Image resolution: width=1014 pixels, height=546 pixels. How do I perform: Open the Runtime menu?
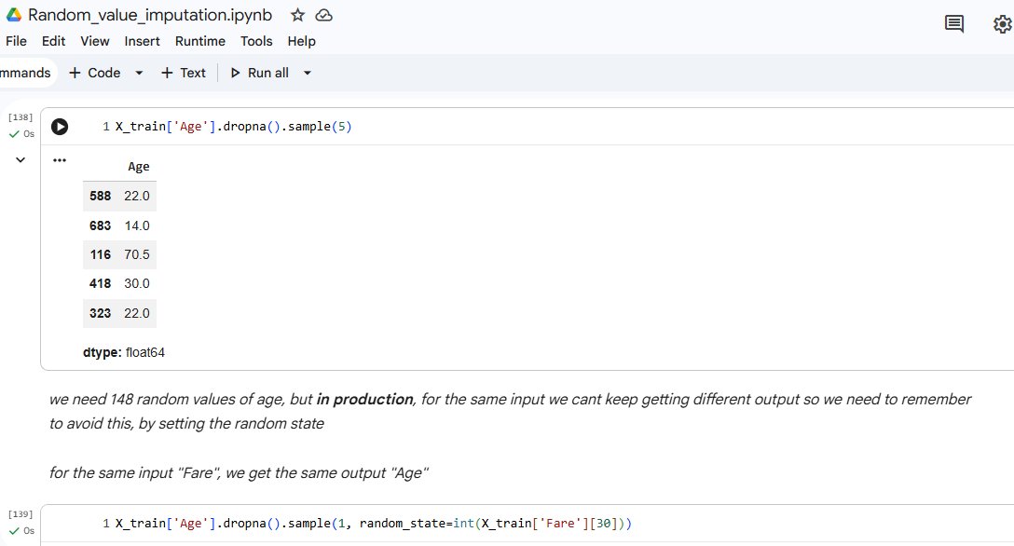point(200,41)
